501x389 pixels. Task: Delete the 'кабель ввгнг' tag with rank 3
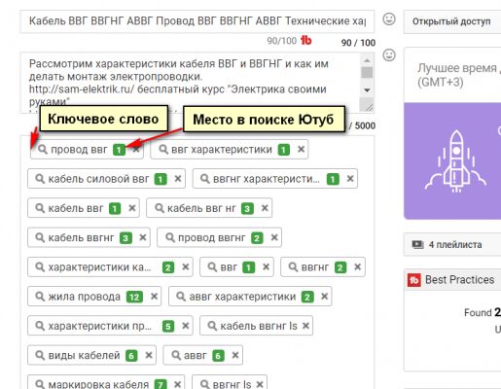pos(143,237)
